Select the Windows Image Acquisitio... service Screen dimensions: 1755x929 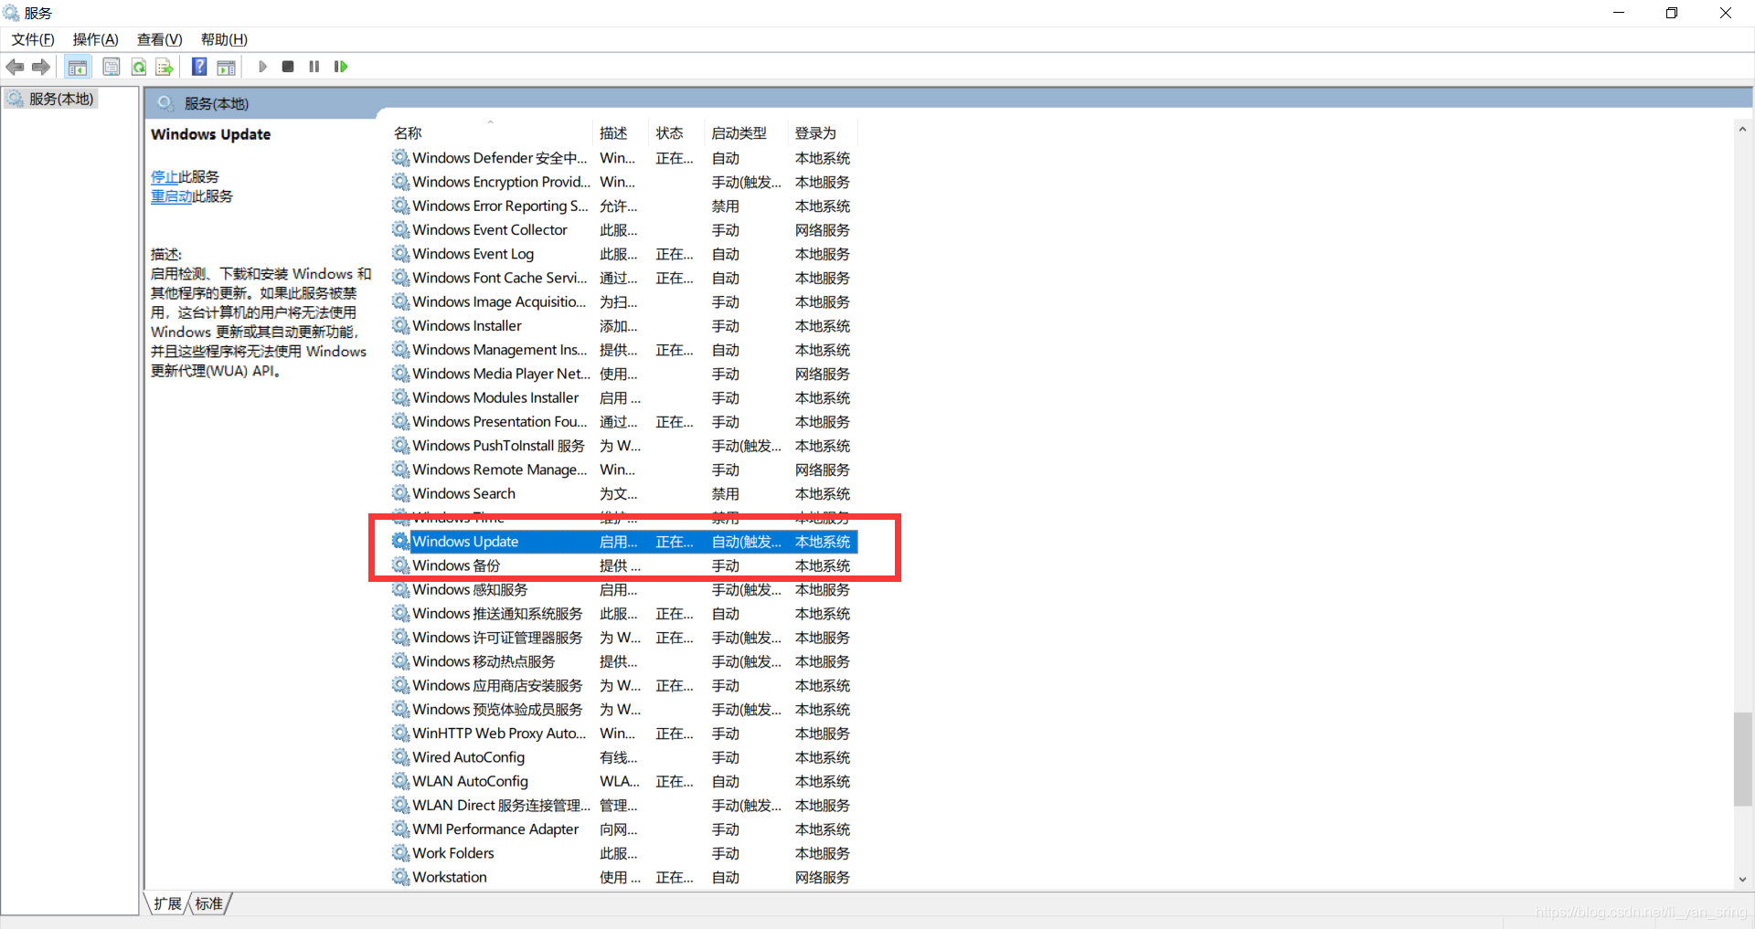[624, 301]
